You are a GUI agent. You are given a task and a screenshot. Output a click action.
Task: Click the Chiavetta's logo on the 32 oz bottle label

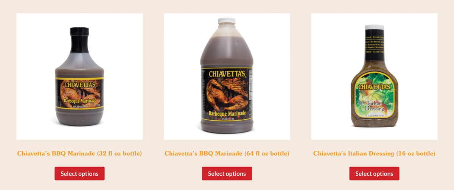tap(79, 85)
